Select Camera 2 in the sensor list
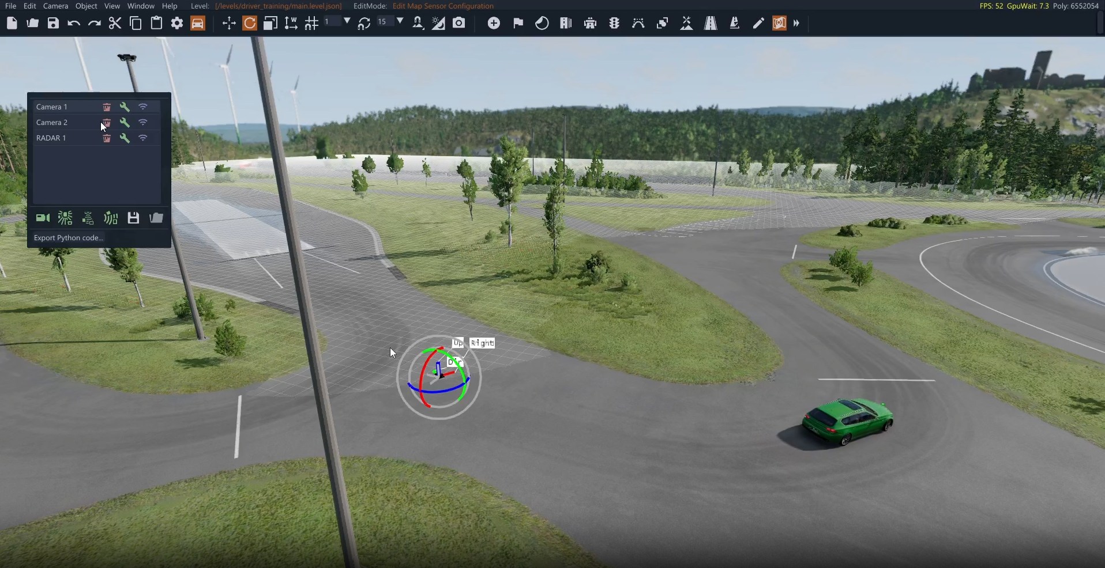 52,123
